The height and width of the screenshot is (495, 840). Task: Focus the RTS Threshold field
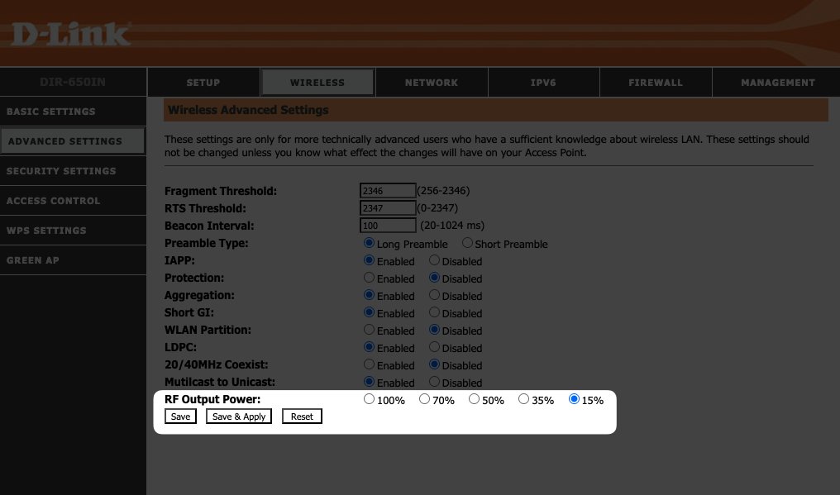click(388, 208)
